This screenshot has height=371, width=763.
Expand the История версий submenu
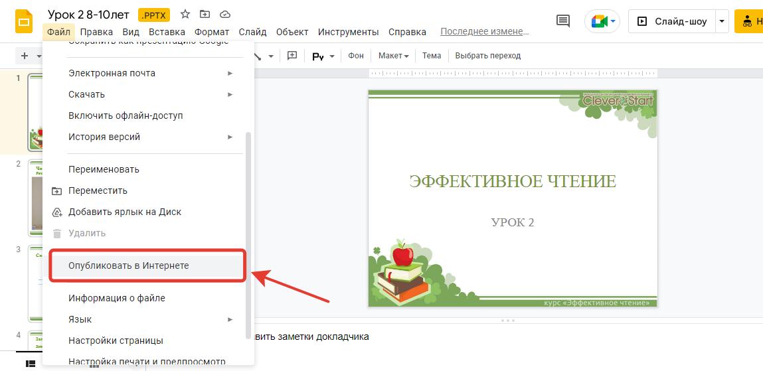point(148,137)
